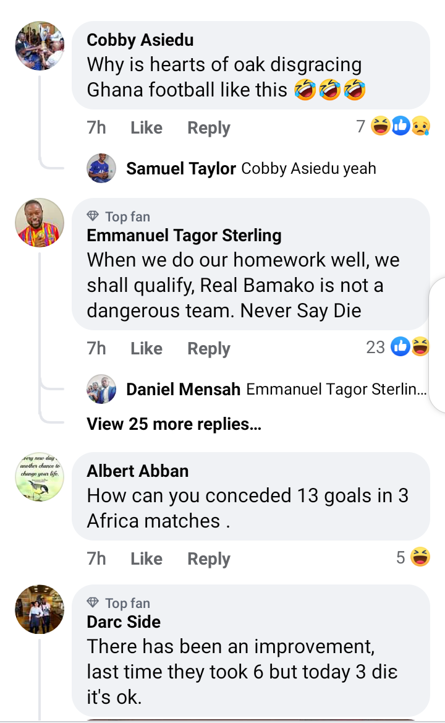Like Cobby Asiedu's comment
Screen dimensions: 445x723
coord(146,128)
